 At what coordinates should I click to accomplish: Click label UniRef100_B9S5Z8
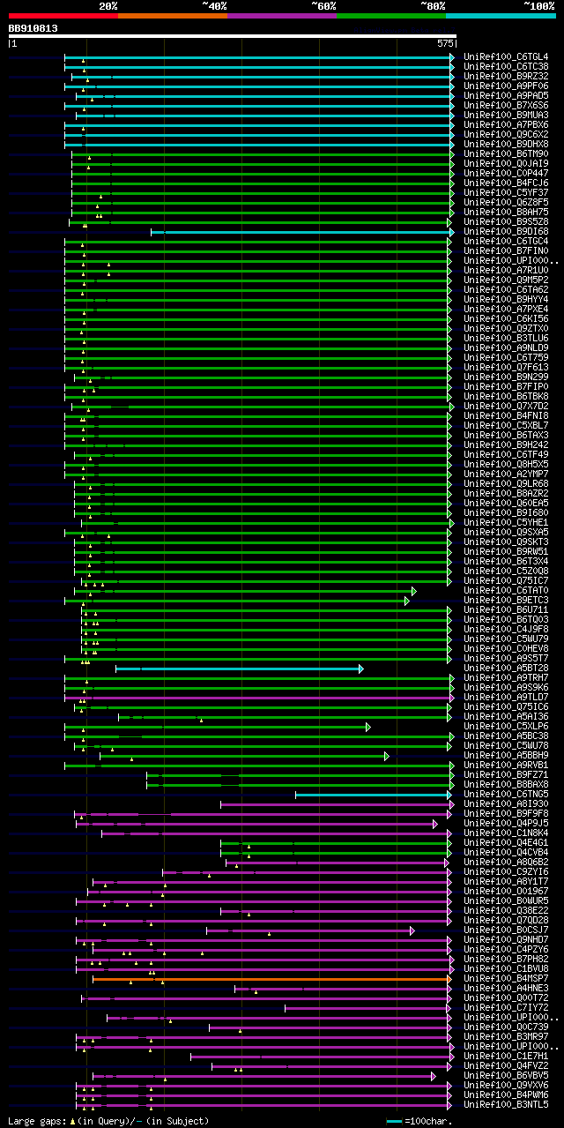point(506,222)
